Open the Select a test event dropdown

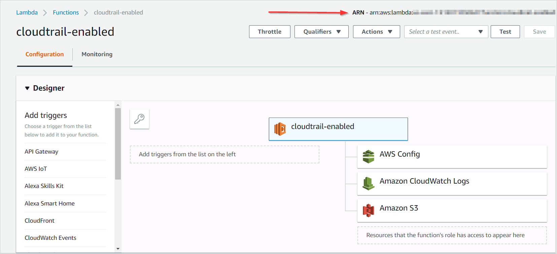point(446,32)
